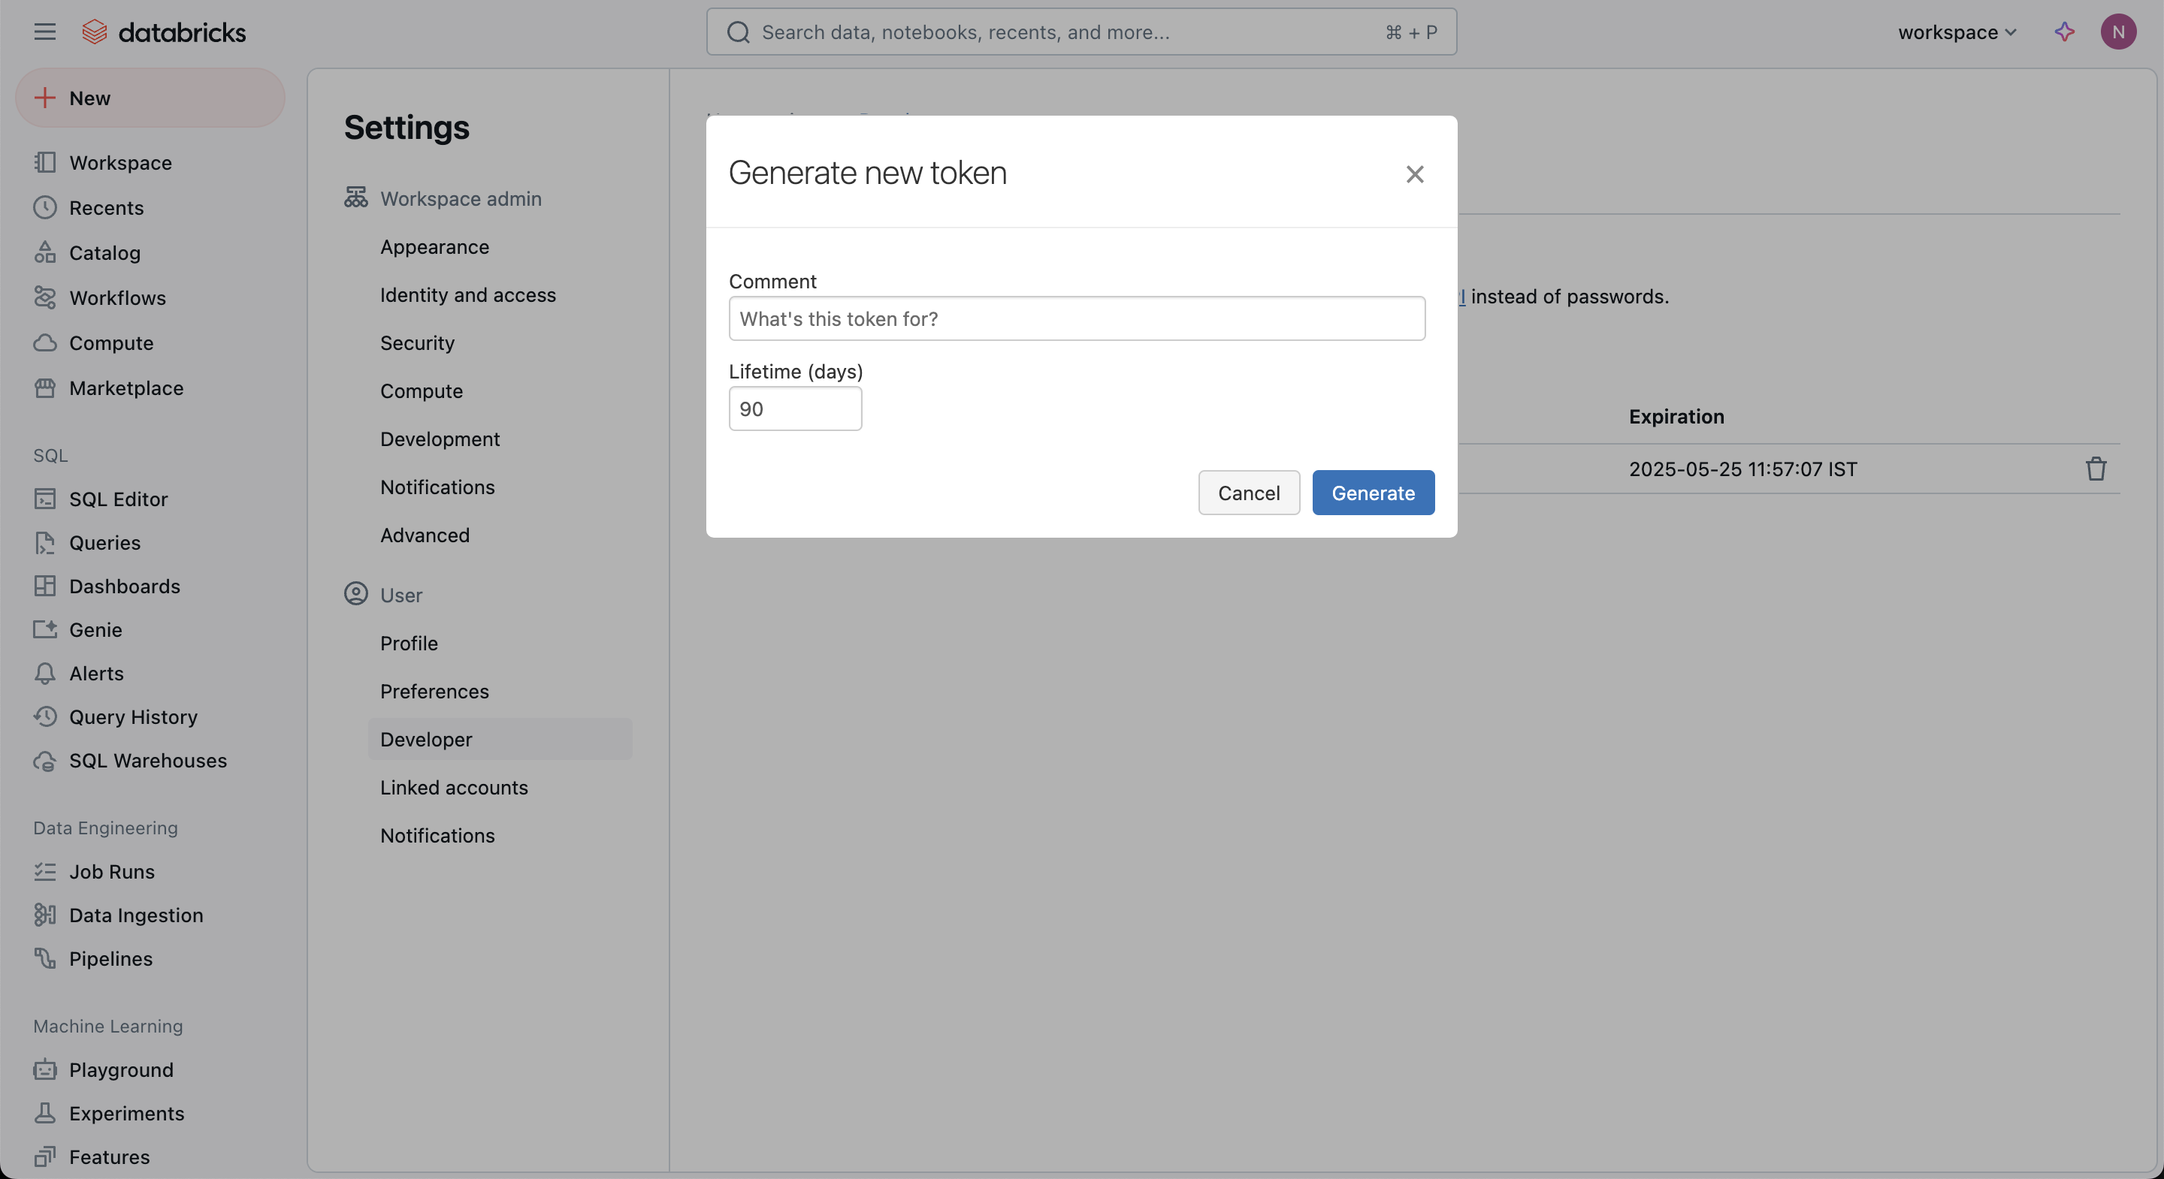Open Playground under Machine Learning
This screenshot has width=2164, height=1179.
pyautogui.click(x=121, y=1070)
